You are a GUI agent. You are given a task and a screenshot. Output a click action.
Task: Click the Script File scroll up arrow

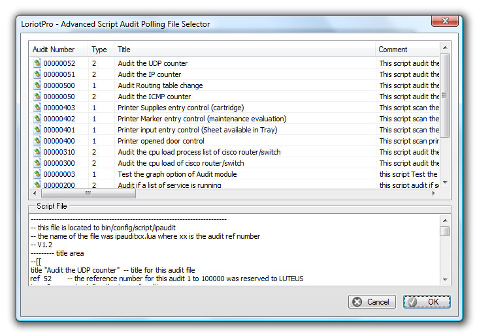point(445,220)
